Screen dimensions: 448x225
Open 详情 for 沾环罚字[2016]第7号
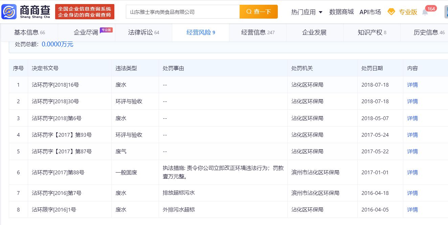[x=412, y=193]
